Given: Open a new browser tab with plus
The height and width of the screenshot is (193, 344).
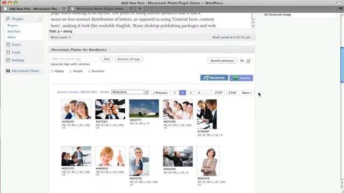Looking at the screenshot, I should [140, 9].
